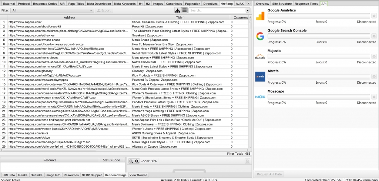Image resolution: width=379 pixels, height=181 pixels.
Task: Zoom out rendered page preview
Action: 131,161
